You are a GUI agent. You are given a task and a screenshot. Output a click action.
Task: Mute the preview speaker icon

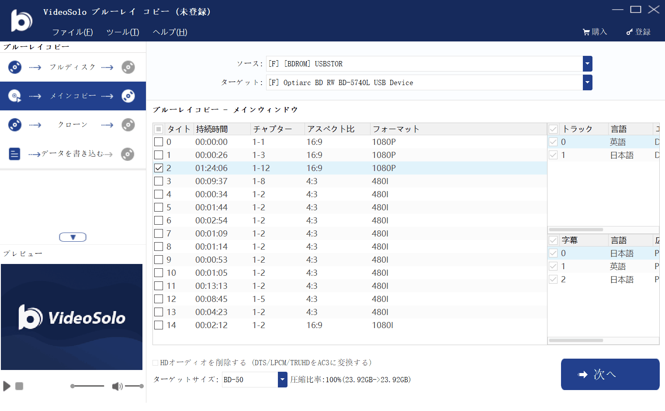coord(117,386)
